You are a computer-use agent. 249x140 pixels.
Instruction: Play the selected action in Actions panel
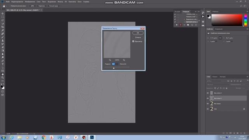coord(184,25)
